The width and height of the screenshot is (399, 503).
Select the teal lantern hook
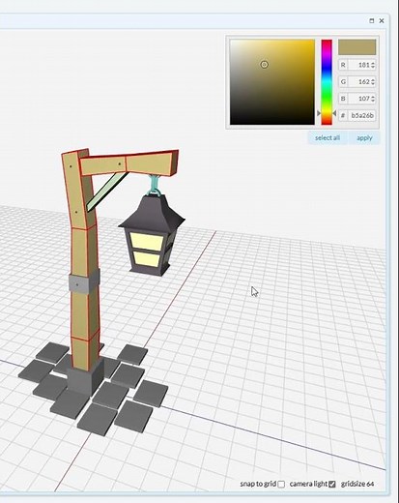click(154, 186)
